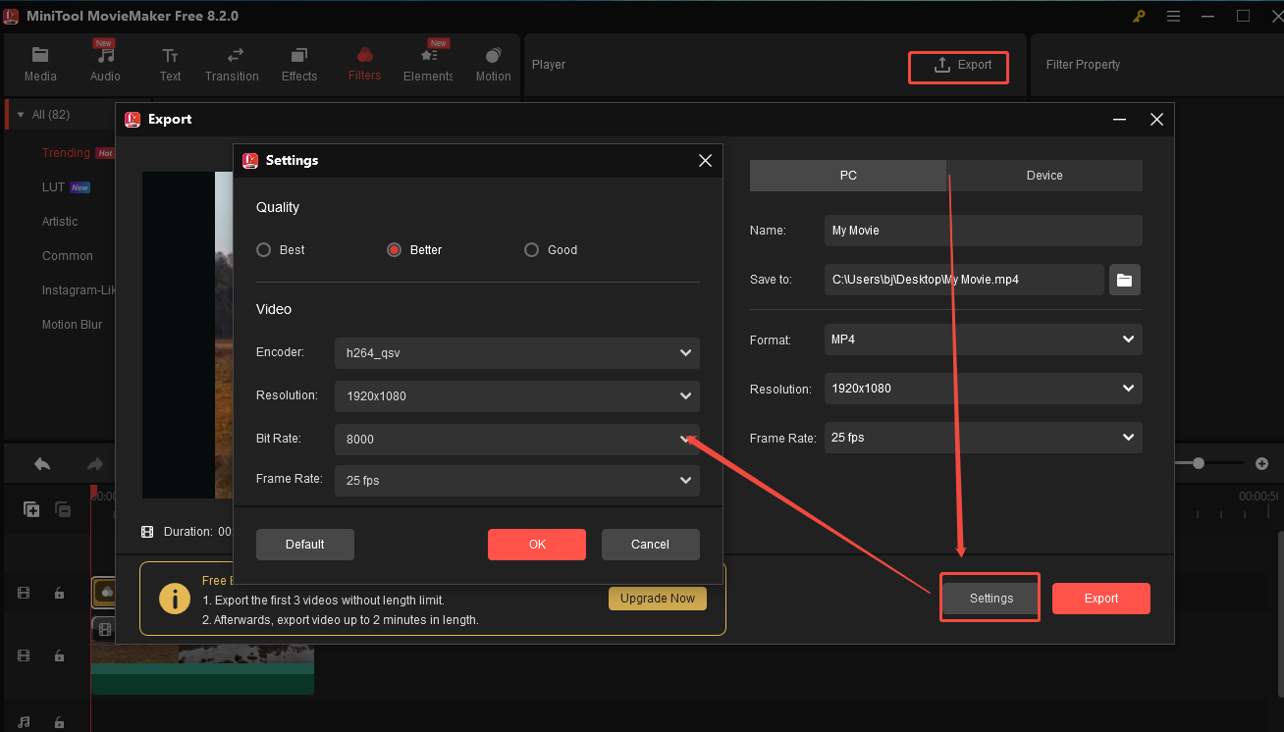Select the Best quality option
1284x732 pixels.
pyautogui.click(x=281, y=250)
